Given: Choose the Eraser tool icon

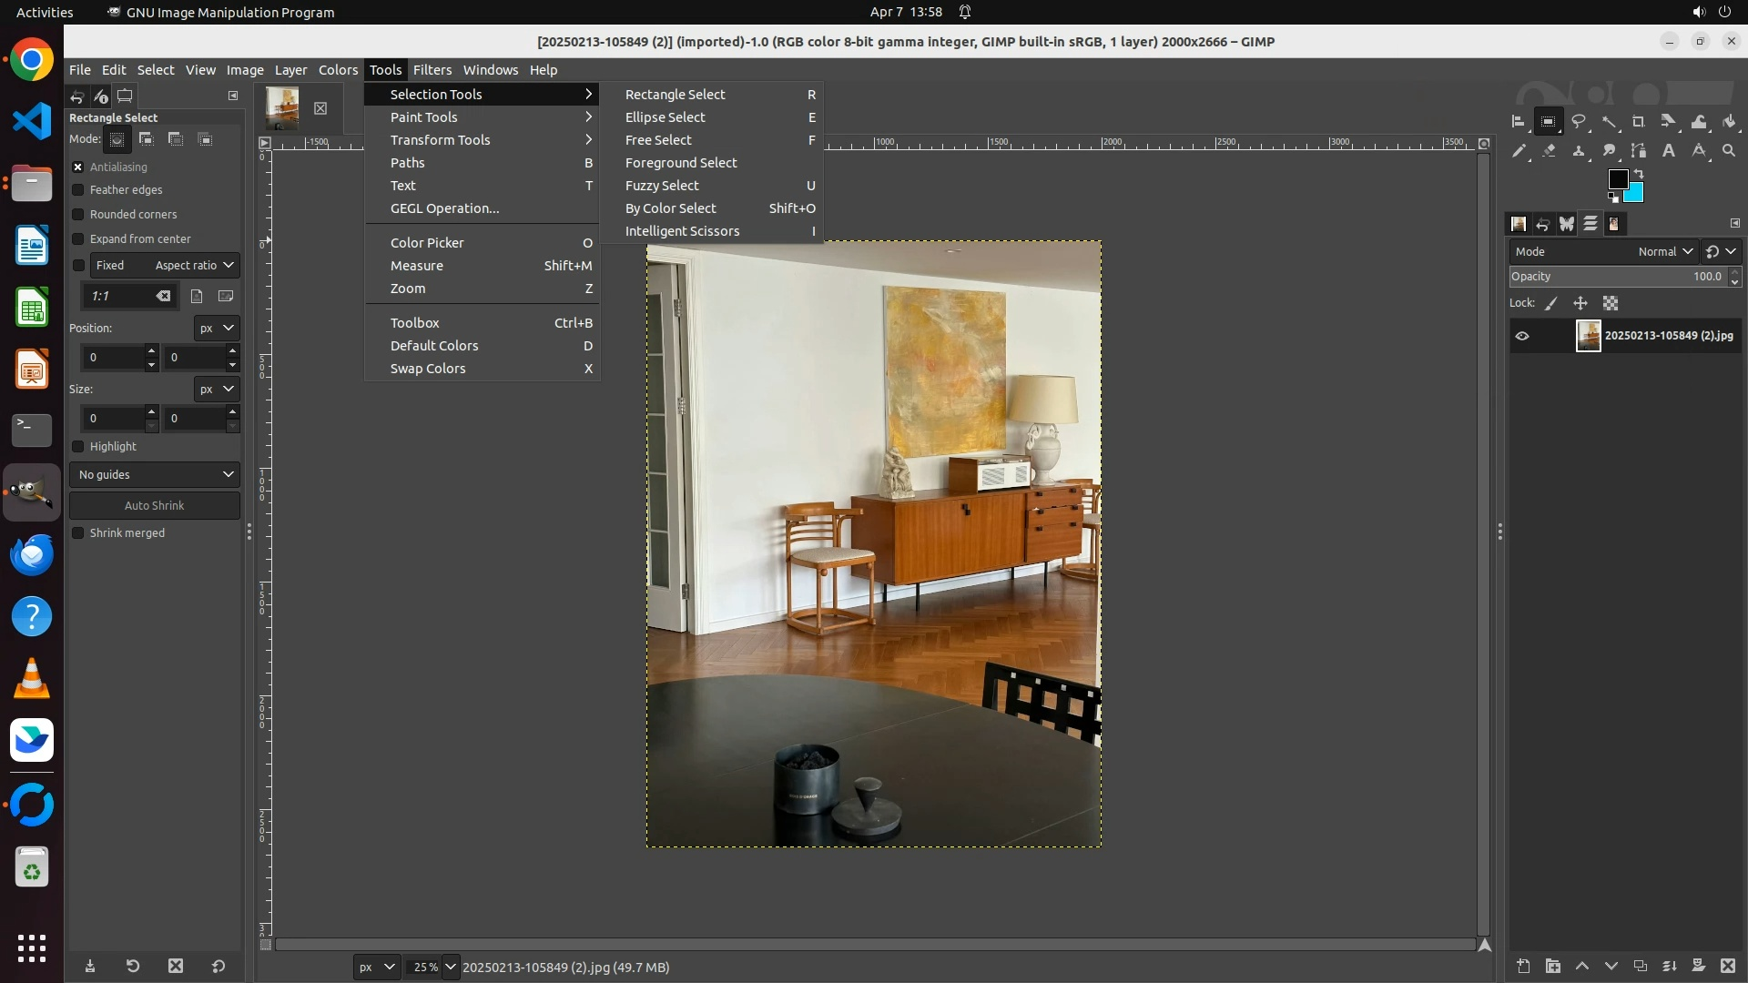Looking at the screenshot, I should pyautogui.click(x=1549, y=151).
